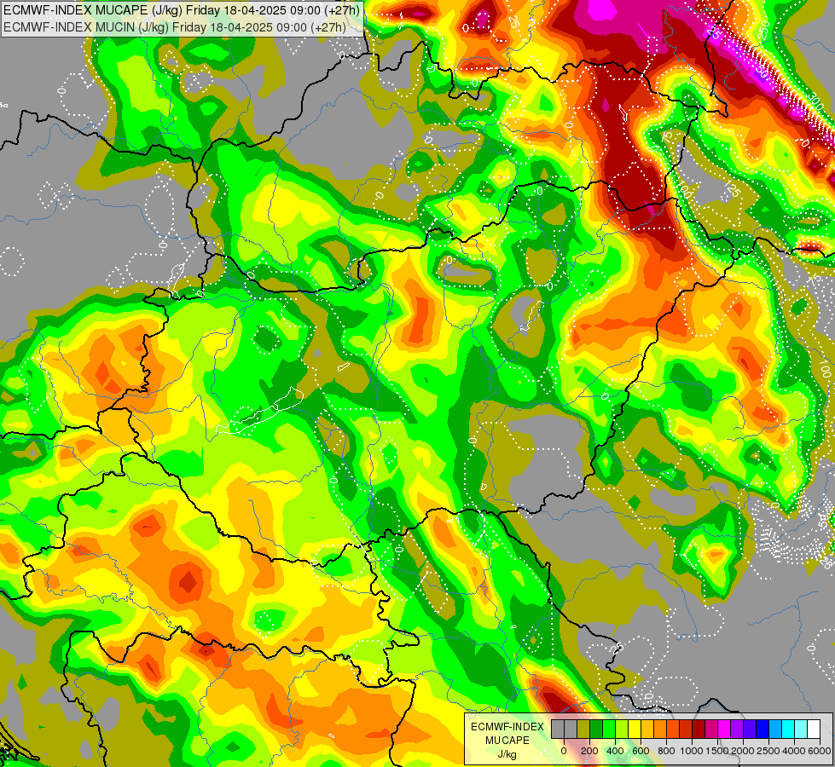Select the sky blue legend swatch
Screen dimensions: 835x767
(x=776, y=729)
